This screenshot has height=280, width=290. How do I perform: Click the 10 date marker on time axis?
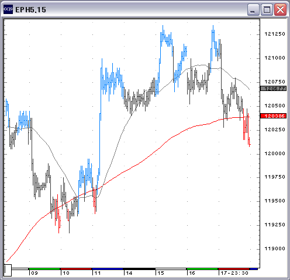66,273
